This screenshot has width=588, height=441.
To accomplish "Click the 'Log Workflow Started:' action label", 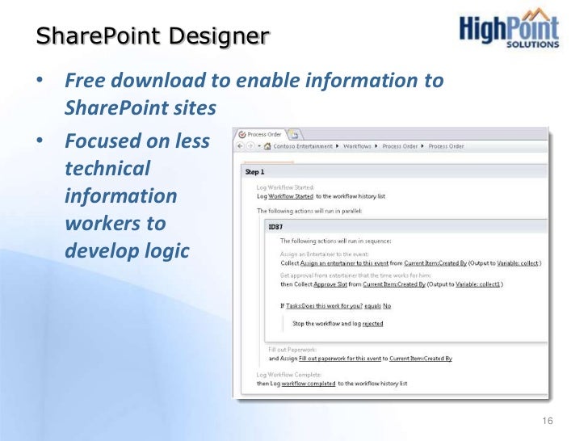I will pyautogui.click(x=285, y=187).
